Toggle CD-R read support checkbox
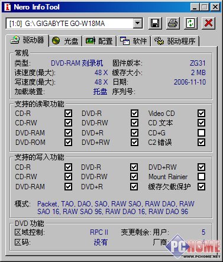223x262 pixels. 68,113
